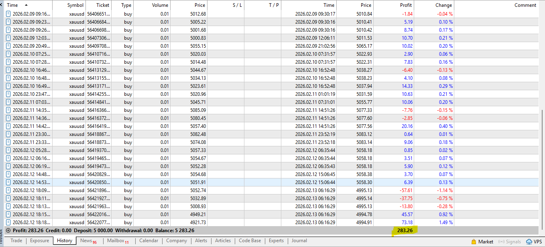
Task: Select the close time 2026.02.09 12:06:11
Action: tap(315, 38)
